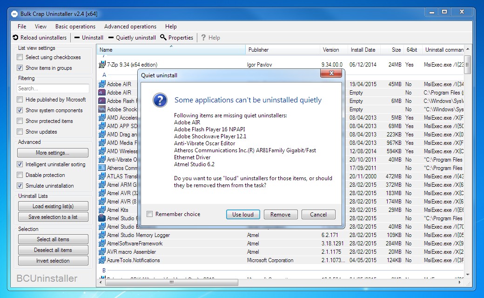484x298 pixels.
Task: Click the AMD Drag and Drop row icon
Action: [102, 134]
